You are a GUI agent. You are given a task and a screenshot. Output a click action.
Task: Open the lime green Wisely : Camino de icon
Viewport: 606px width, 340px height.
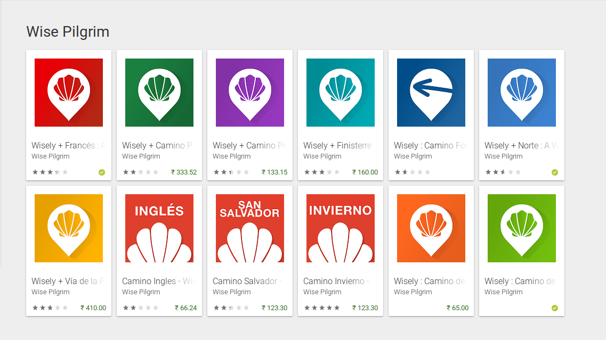point(522,228)
